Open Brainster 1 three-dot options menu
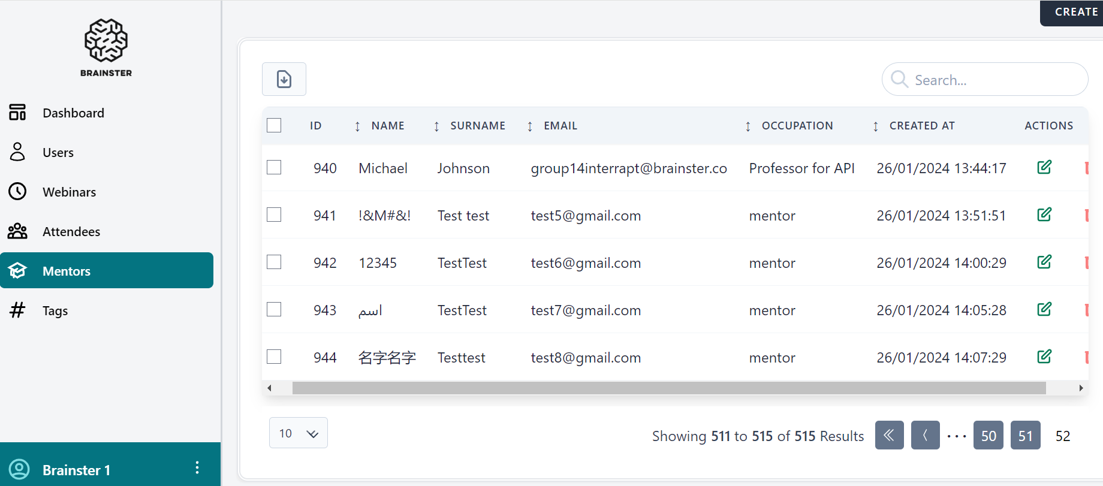Image resolution: width=1103 pixels, height=486 pixels. coord(197,468)
